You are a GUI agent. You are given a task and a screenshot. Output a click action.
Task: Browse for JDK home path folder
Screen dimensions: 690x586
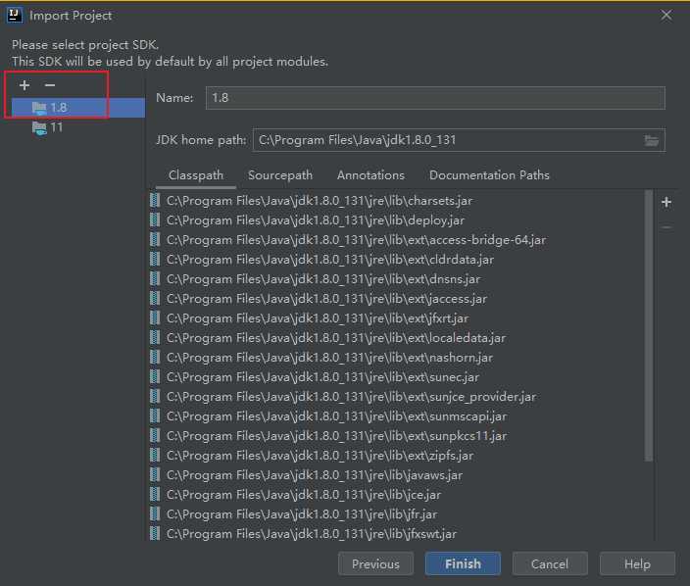pyautogui.click(x=652, y=140)
